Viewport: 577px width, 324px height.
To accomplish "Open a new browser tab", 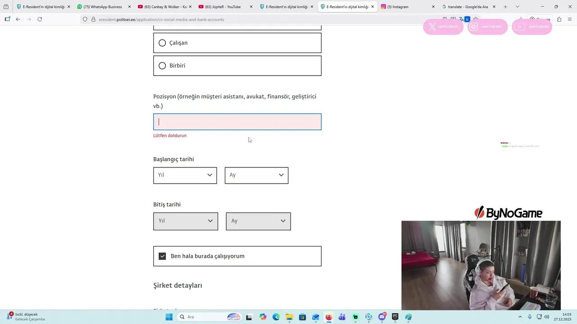I will (x=505, y=7).
